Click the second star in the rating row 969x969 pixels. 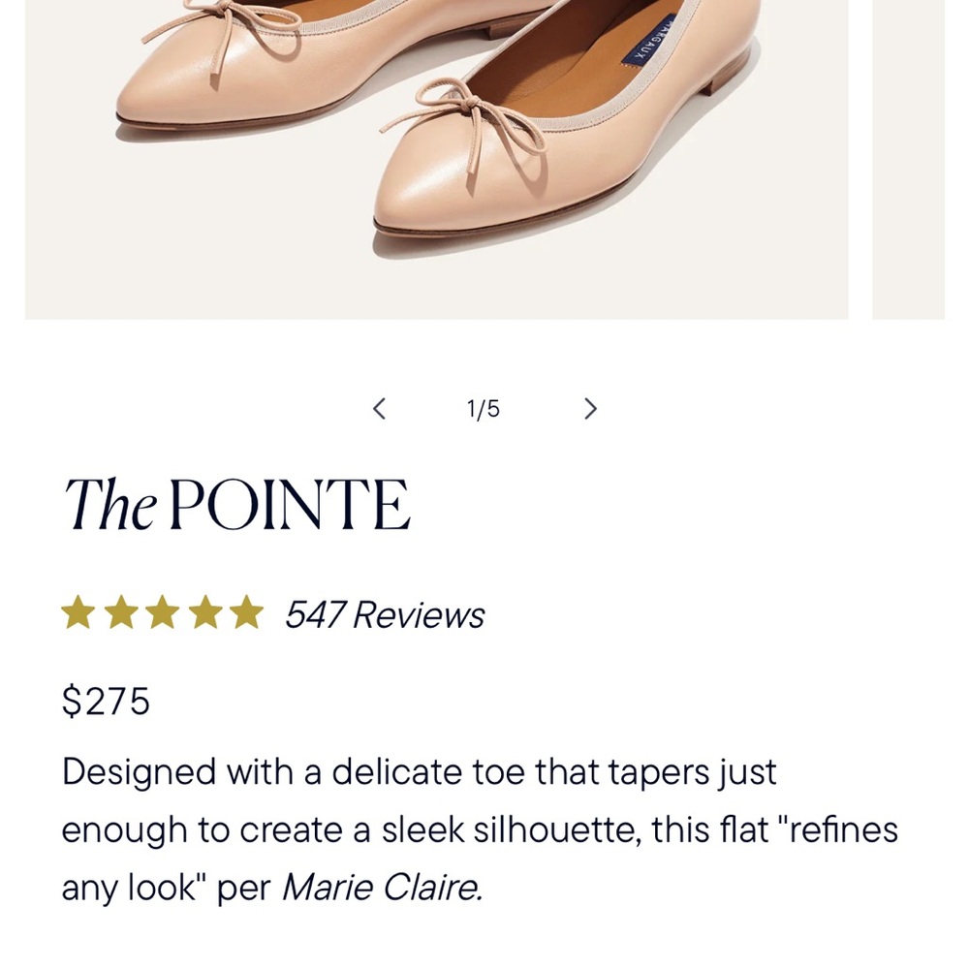click(121, 612)
